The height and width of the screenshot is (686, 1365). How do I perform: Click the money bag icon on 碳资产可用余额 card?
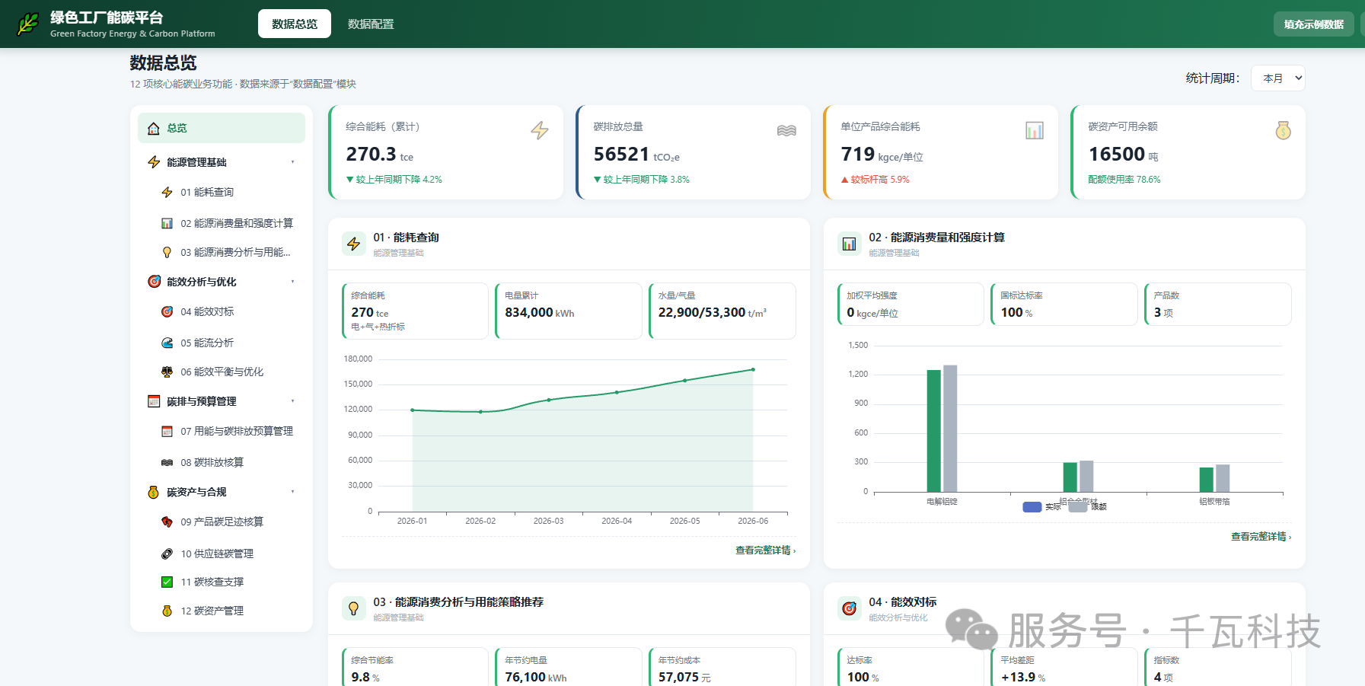[x=1283, y=130]
